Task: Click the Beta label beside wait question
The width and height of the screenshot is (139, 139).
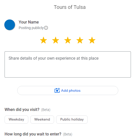Action: click(x=68, y=134)
